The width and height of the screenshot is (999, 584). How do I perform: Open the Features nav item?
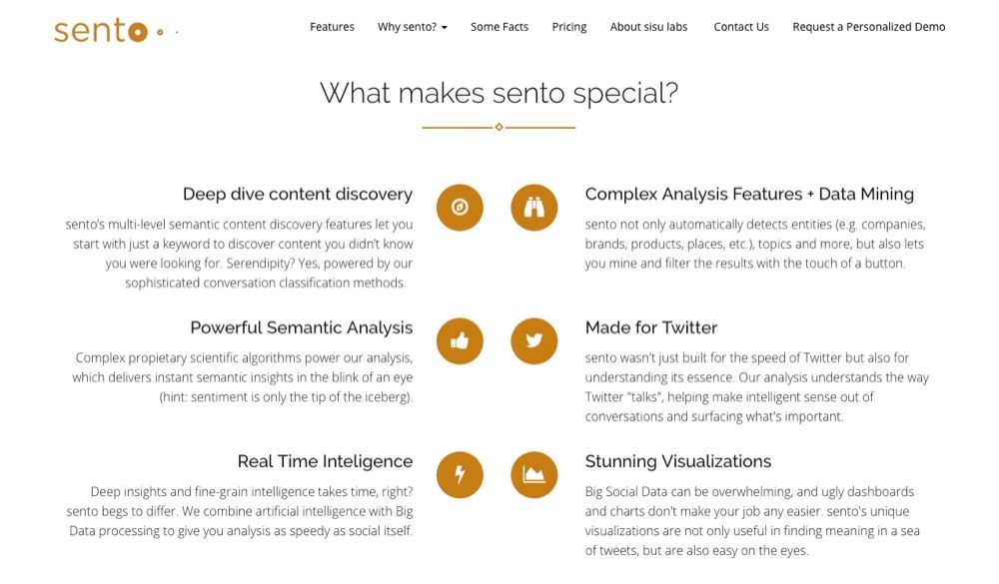pyautogui.click(x=332, y=27)
